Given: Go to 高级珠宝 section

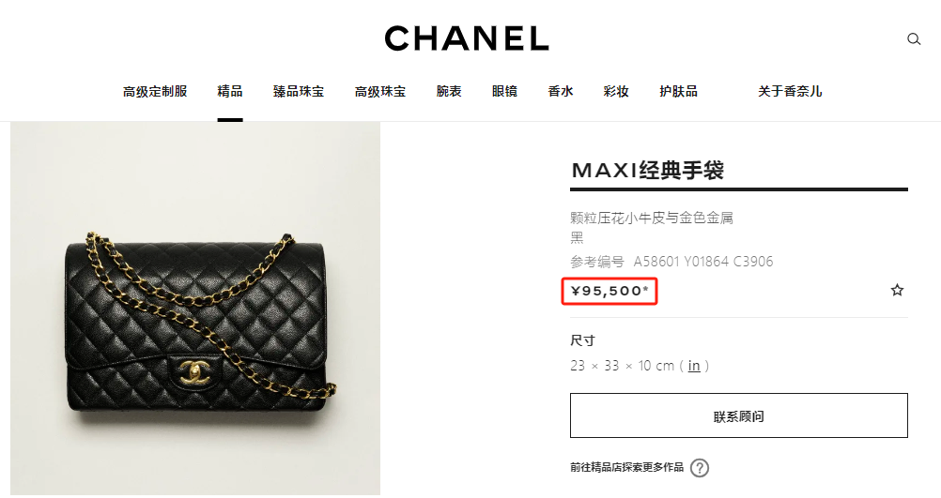Looking at the screenshot, I should [x=380, y=92].
